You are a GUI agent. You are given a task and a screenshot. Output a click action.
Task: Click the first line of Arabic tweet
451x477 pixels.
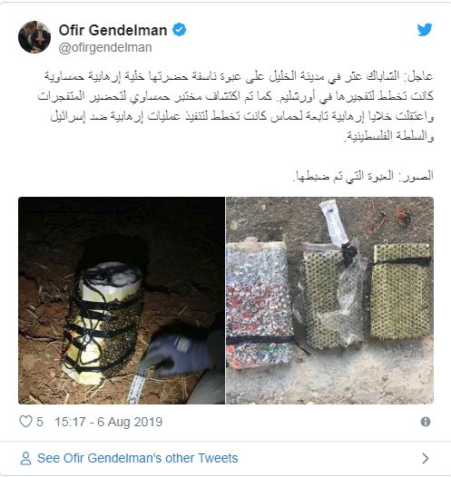[239, 76]
